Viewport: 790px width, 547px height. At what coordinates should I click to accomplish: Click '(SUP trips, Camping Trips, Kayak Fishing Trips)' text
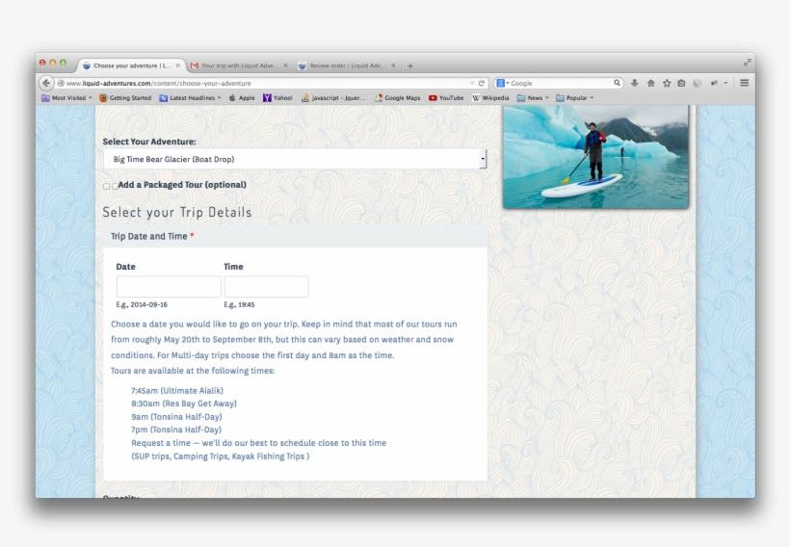221,456
